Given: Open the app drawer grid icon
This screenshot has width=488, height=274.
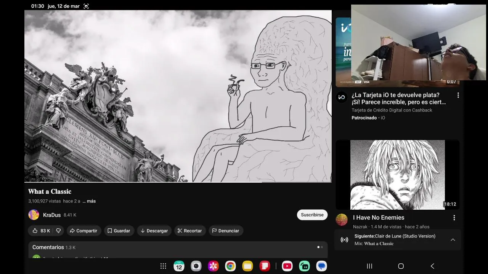Looking at the screenshot, I should pyautogui.click(x=163, y=266).
